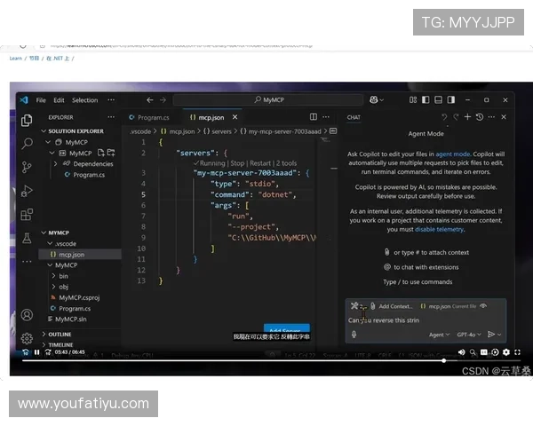Click the VS Code logo icon
533x426 pixels.
tap(24, 100)
